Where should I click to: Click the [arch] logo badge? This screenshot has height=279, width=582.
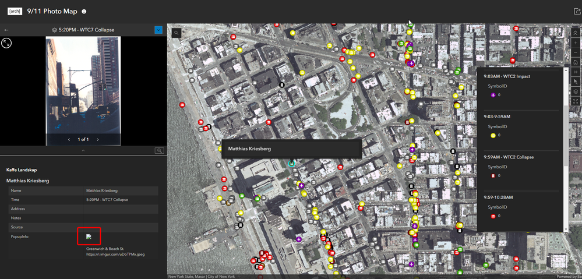[x=16, y=12]
